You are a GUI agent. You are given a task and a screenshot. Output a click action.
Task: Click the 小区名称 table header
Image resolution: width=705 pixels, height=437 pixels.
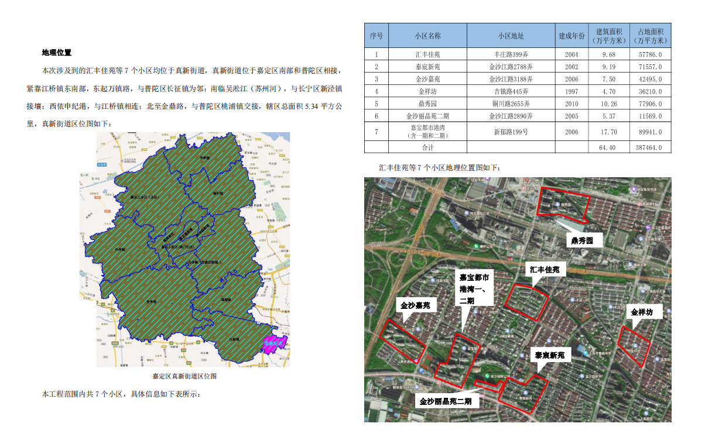point(427,36)
